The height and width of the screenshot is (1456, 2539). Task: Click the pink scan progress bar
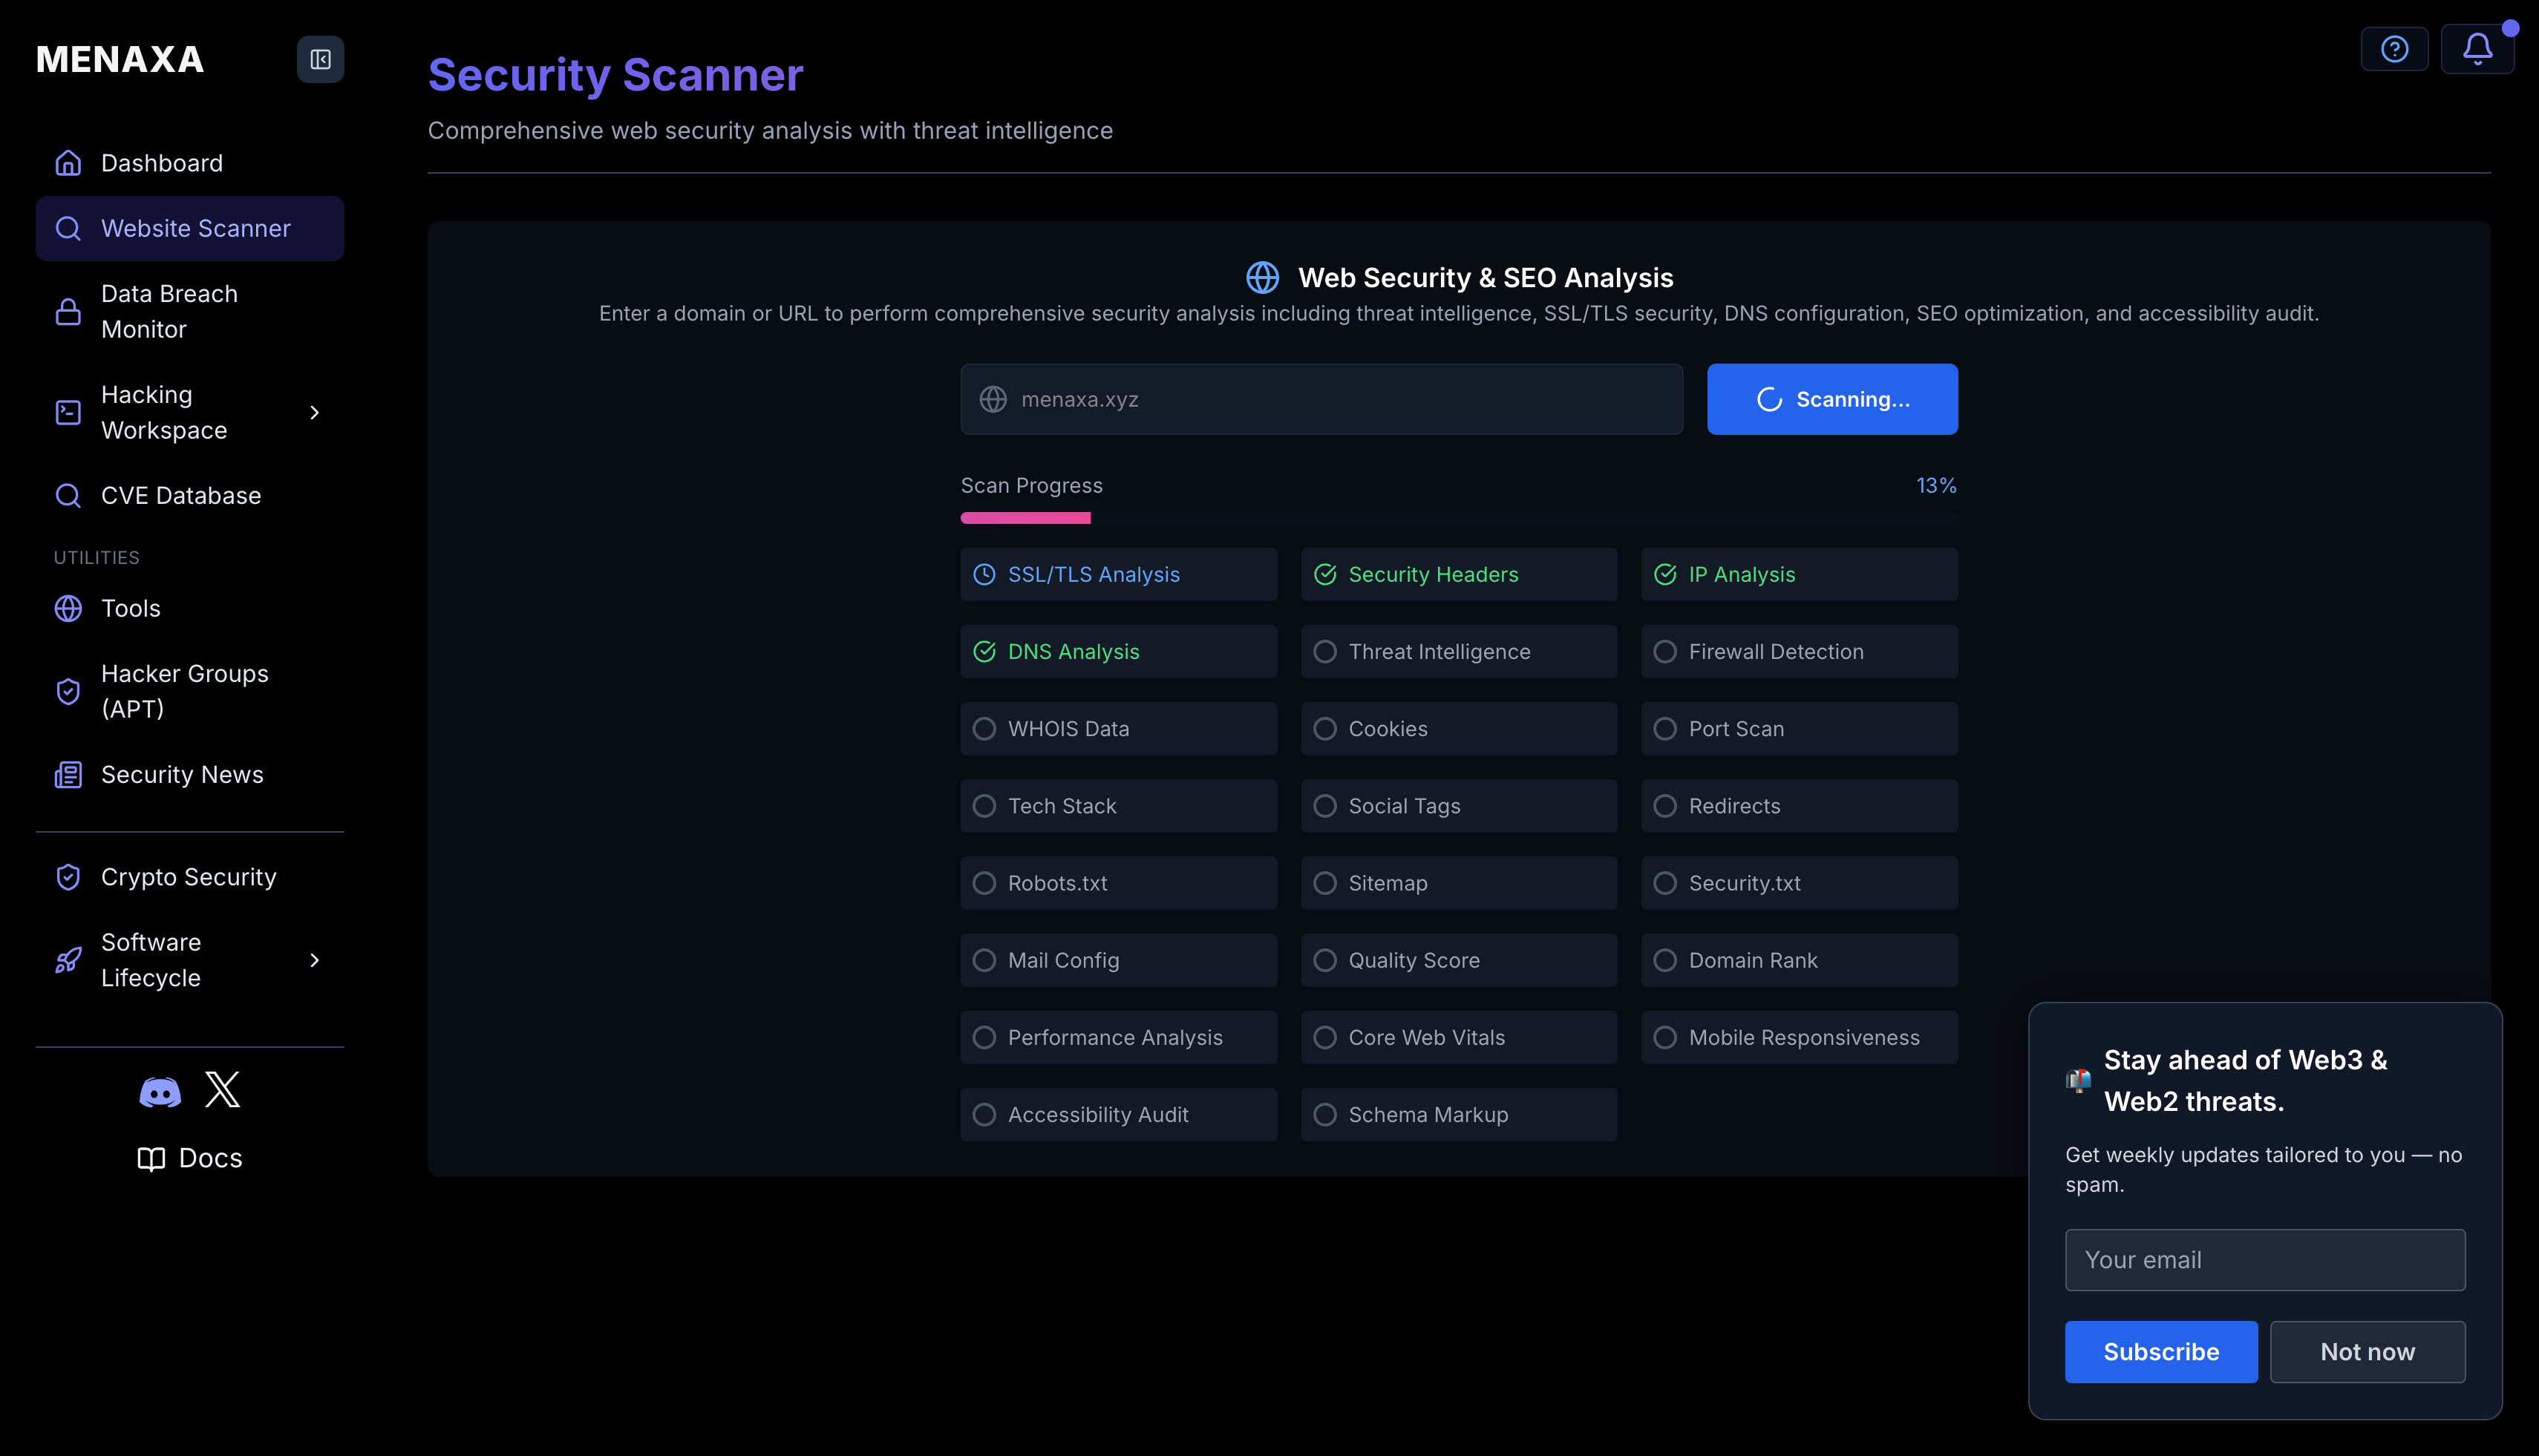[x=1025, y=518]
